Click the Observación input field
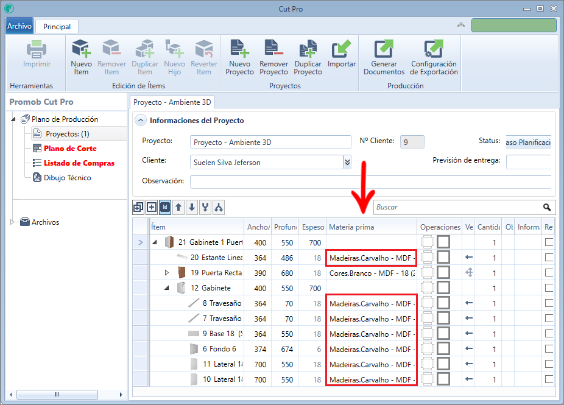The height and width of the screenshot is (405, 564). coord(370,181)
